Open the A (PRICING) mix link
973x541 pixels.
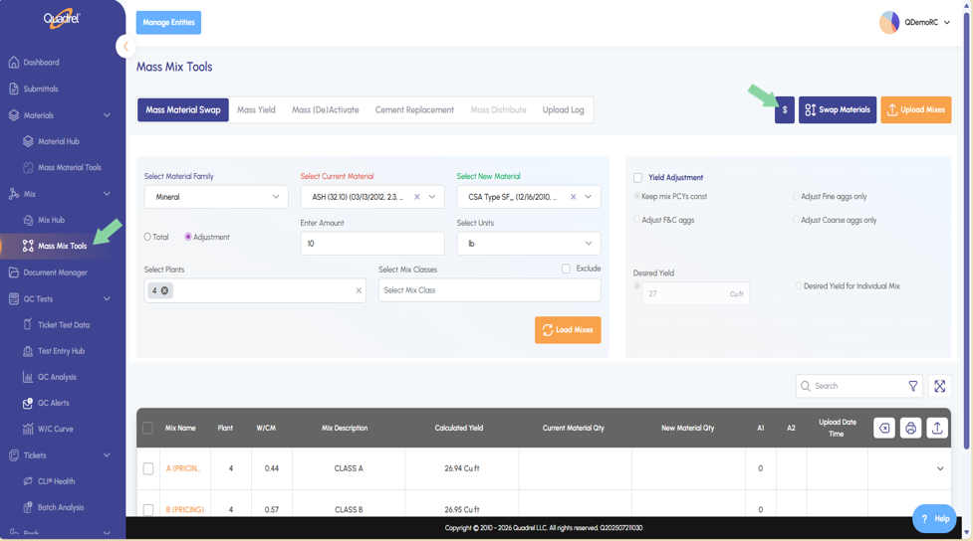tap(183, 469)
